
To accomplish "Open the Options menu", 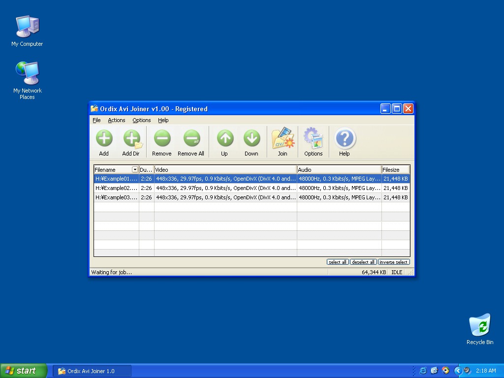I will 141,120.
